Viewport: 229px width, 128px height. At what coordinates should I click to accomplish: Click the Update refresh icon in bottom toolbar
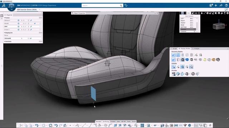click(x=50, y=125)
